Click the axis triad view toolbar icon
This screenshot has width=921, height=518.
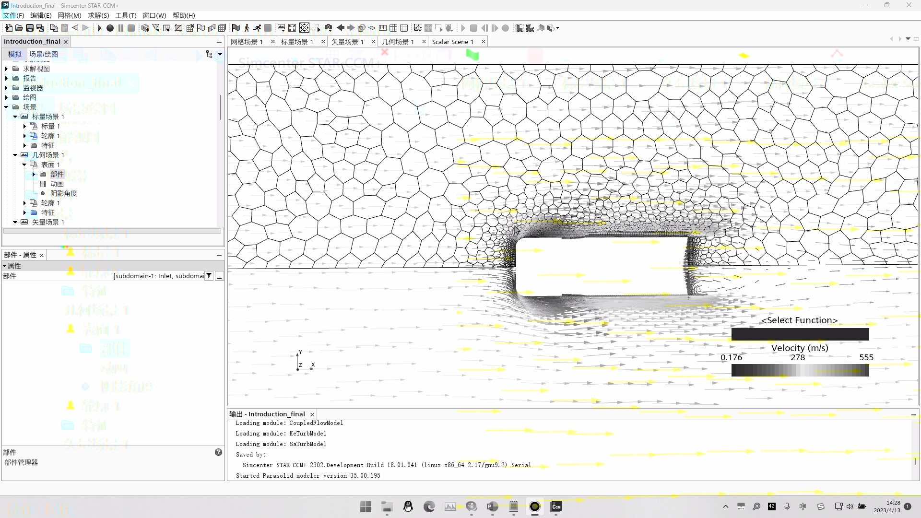417,28
